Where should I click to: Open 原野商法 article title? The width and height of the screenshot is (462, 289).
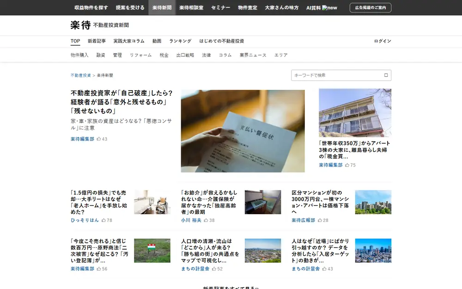pyautogui.click(x=99, y=251)
